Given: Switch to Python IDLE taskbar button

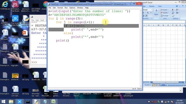Looking at the screenshot, I should (x=36, y=101).
